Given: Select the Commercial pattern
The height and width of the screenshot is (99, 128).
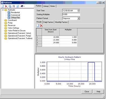Looking at the screenshot, I should (x=15, y=15).
